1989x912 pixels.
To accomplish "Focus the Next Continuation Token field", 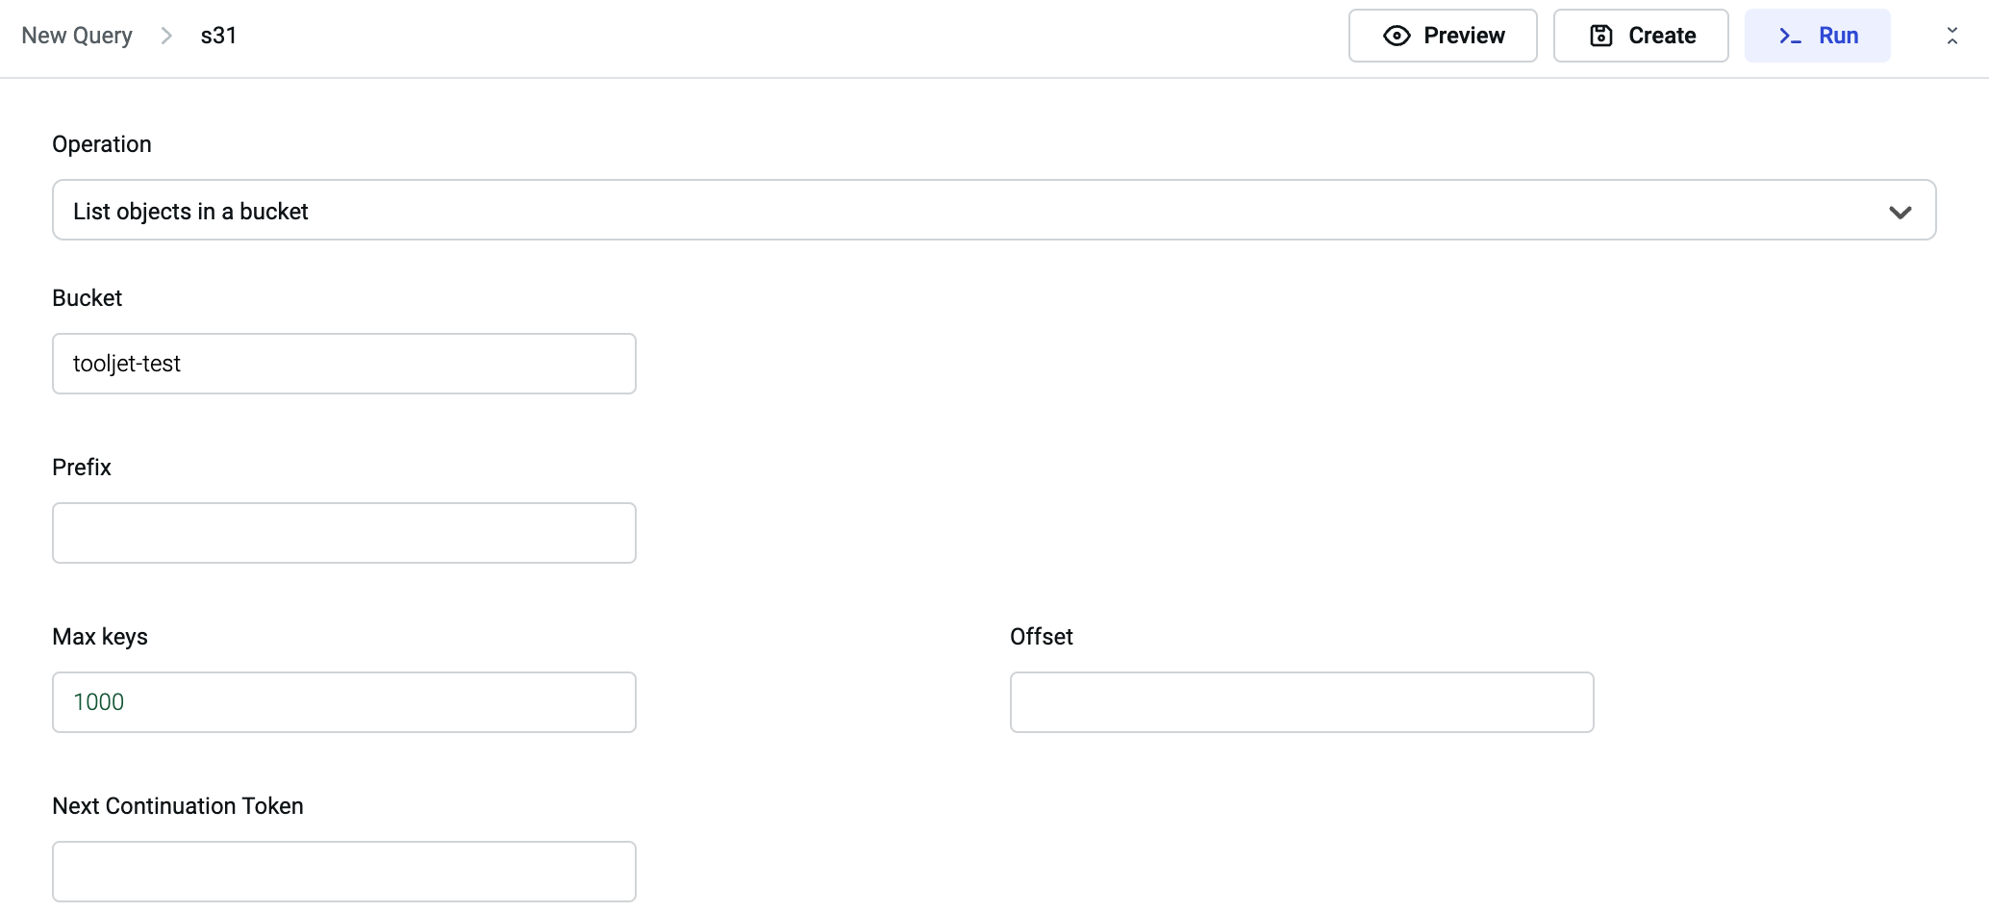I will tap(343, 872).
